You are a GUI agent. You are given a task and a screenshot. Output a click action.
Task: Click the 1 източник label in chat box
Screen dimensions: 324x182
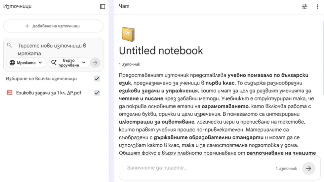(x=286, y=168)
